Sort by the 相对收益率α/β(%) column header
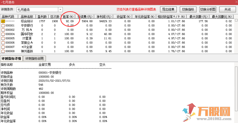Image resolution: width=238 pixels, height=123 pixels. coord(171,16)
